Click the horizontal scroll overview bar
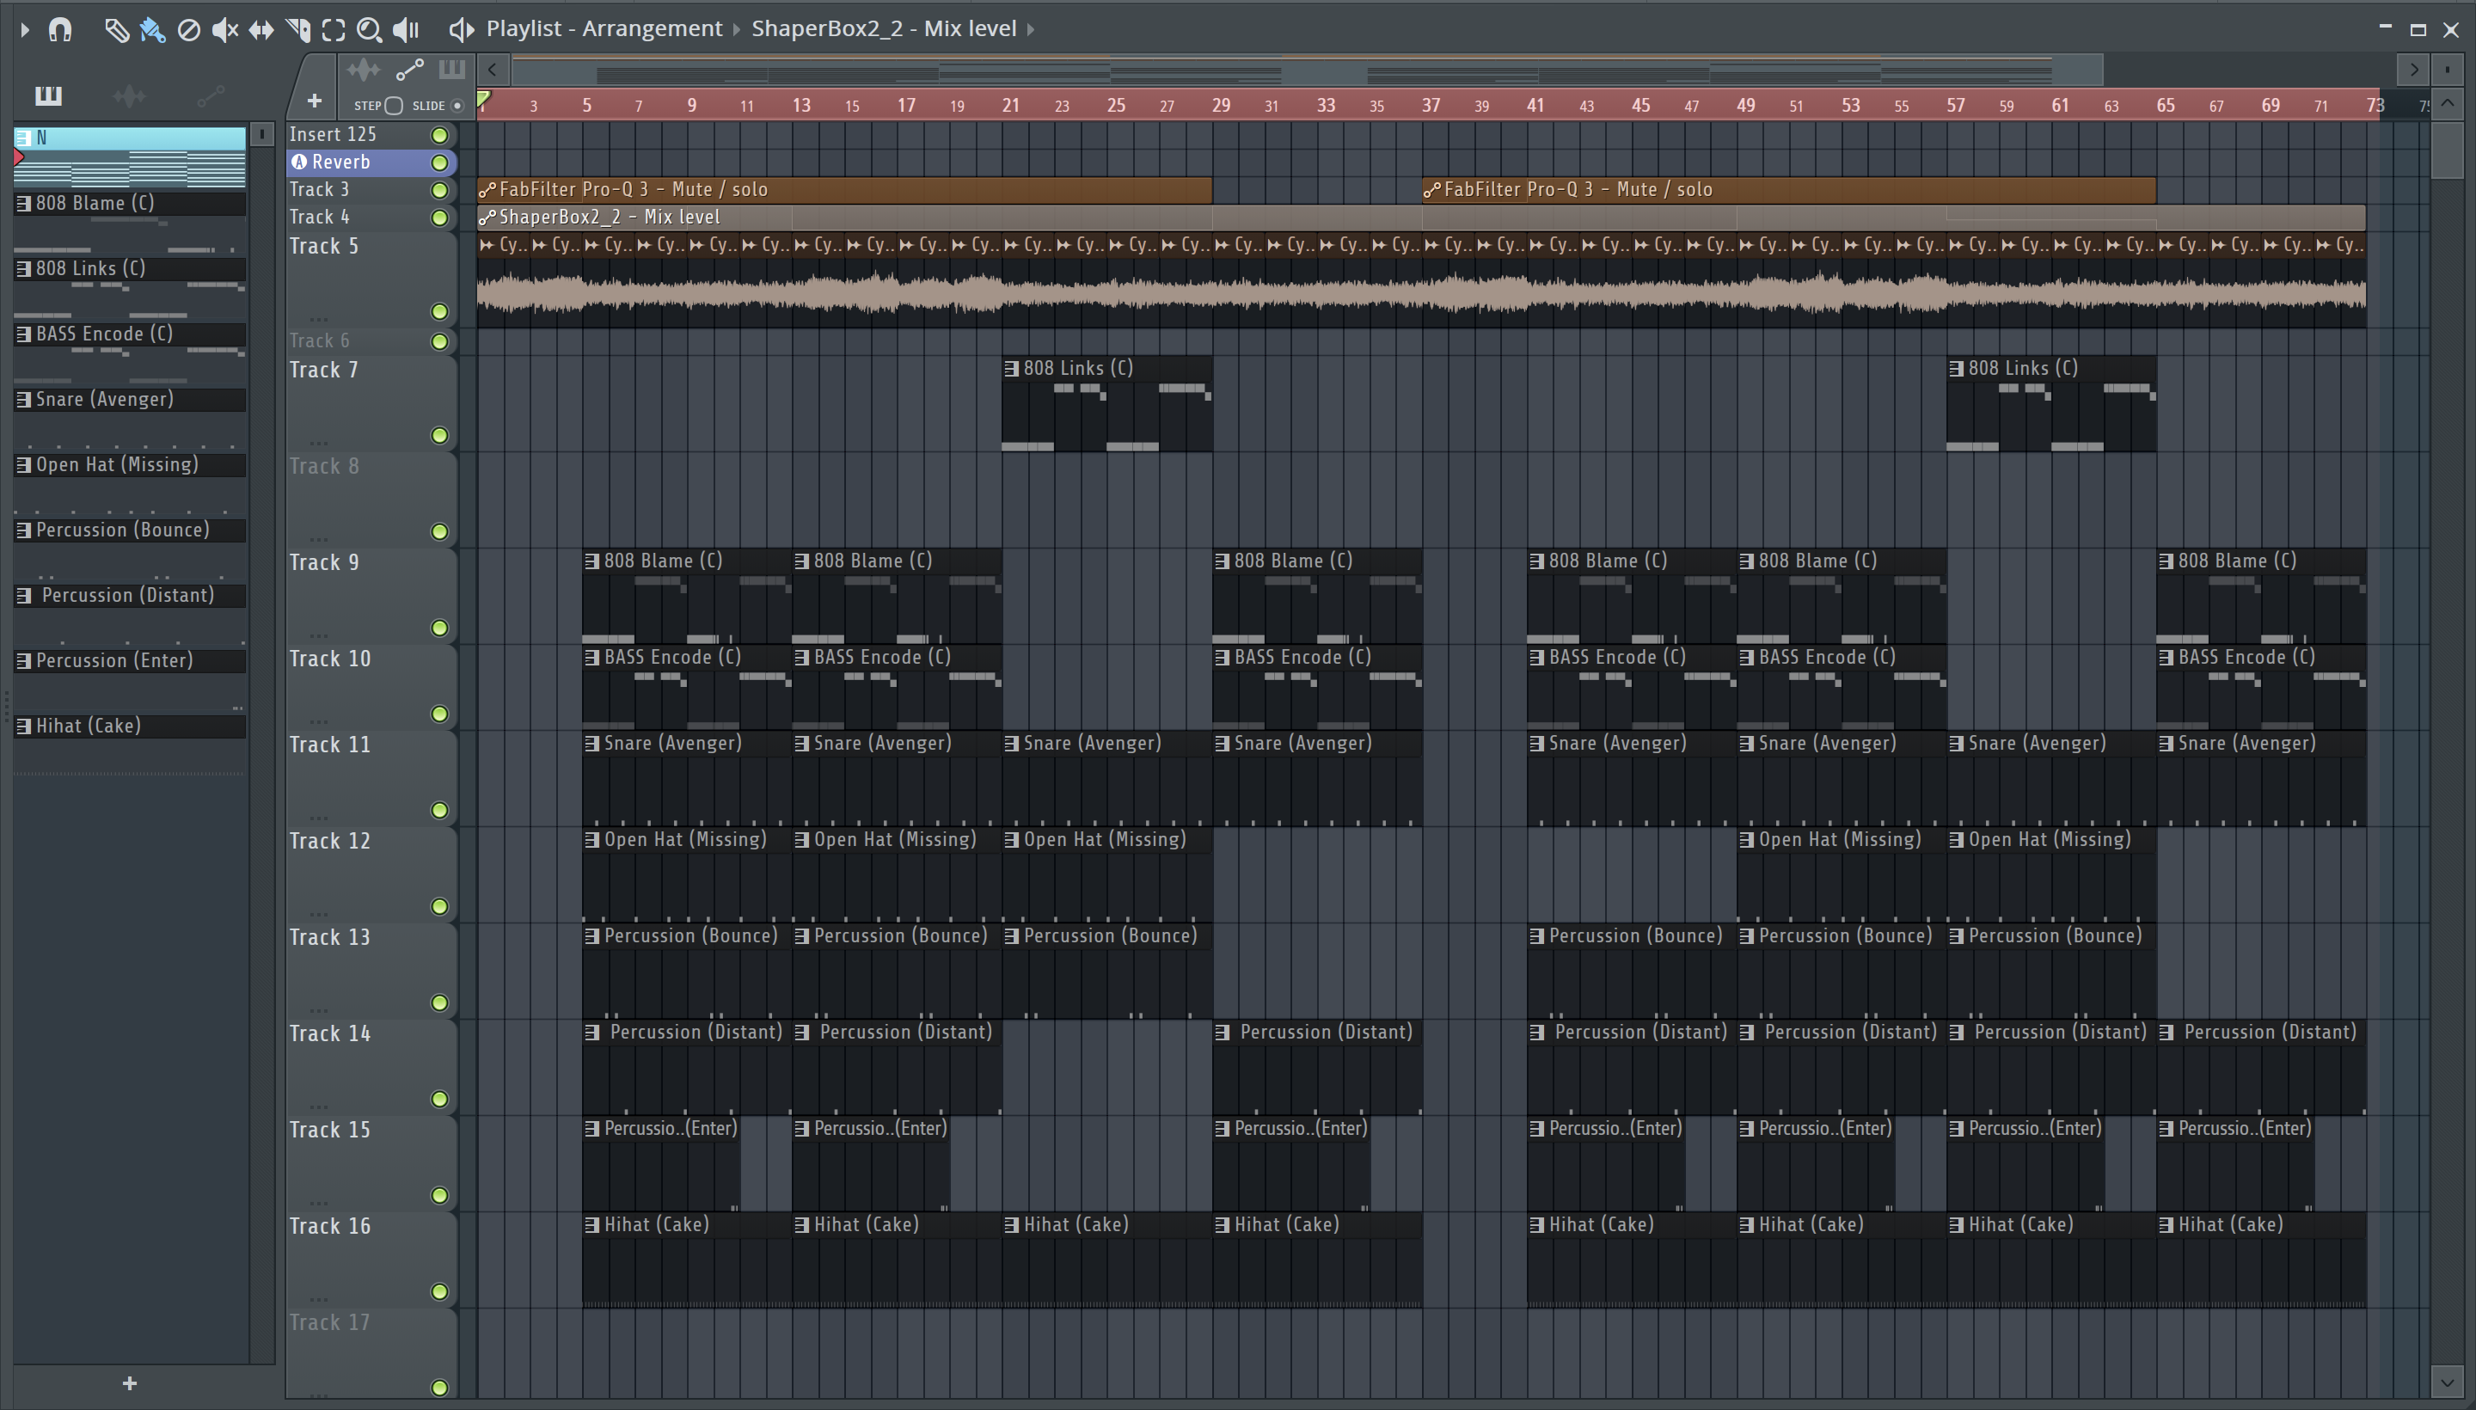 point(1308,70)
